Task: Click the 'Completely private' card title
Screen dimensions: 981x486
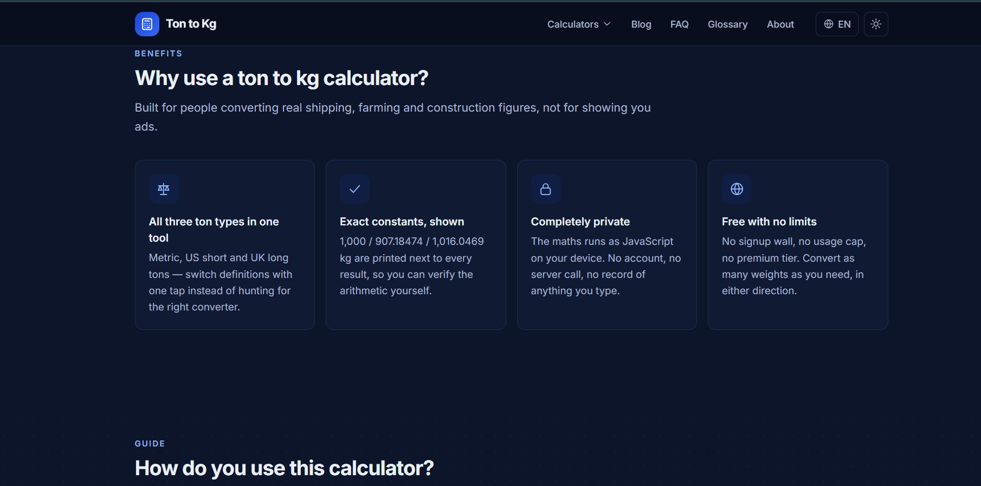Action: coord(580,222)
